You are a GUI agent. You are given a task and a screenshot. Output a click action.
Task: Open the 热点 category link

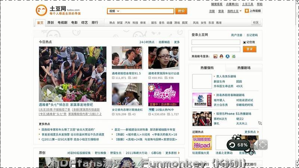coord(112,23)
